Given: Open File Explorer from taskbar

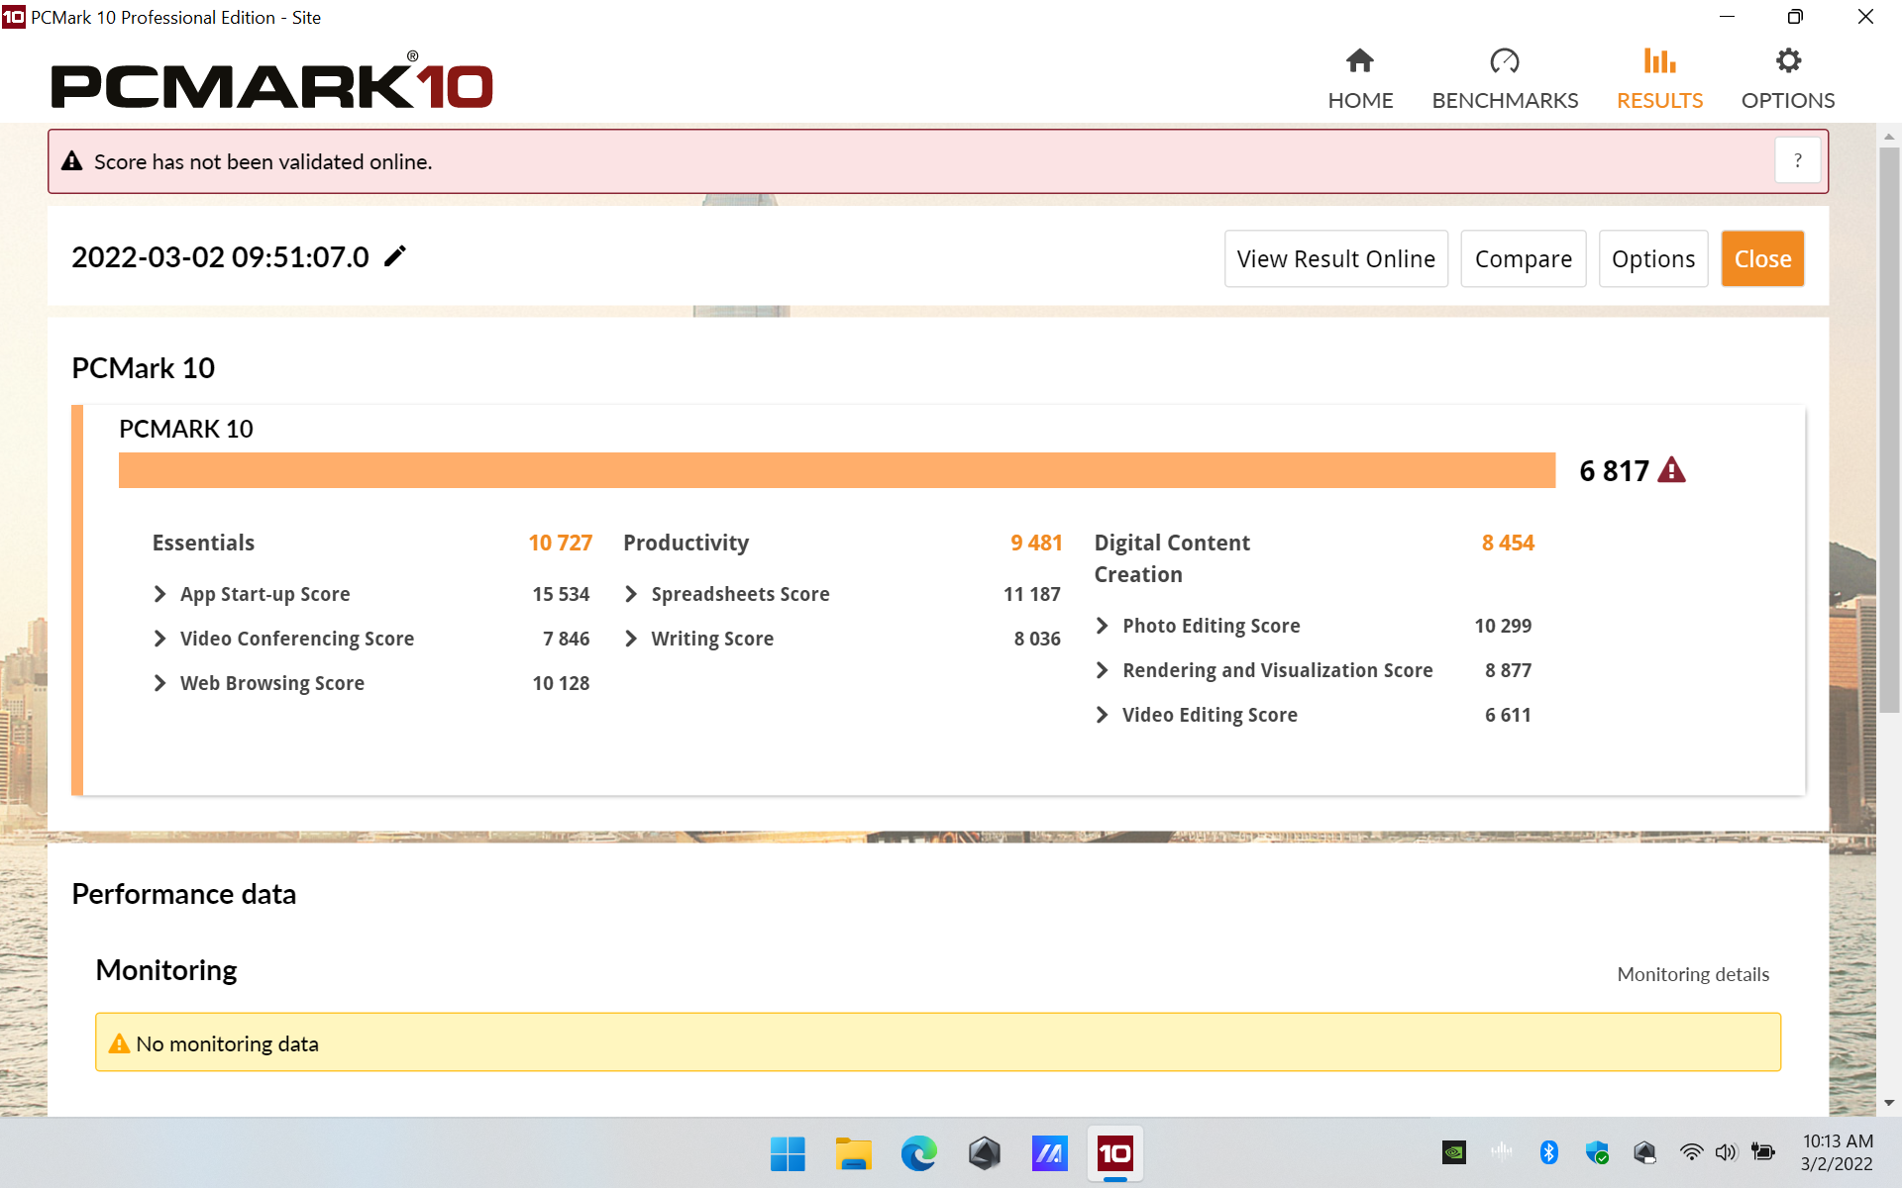Looking at the screenshot, I should (x=853, y=1153).
